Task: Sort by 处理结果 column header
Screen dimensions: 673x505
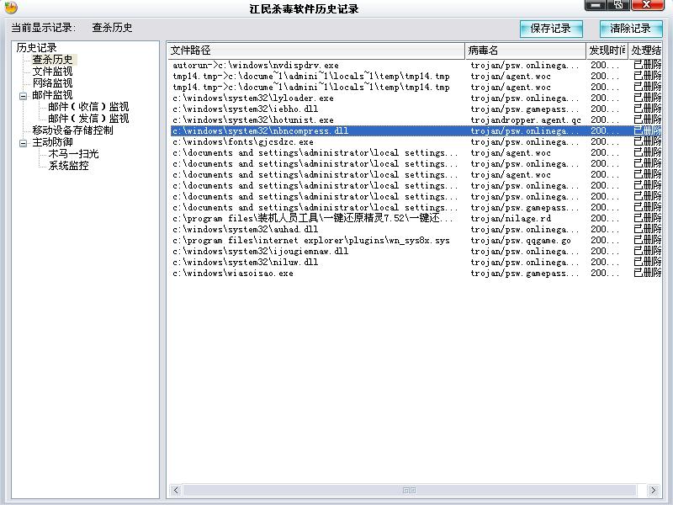Action: (x=645, y=50)
